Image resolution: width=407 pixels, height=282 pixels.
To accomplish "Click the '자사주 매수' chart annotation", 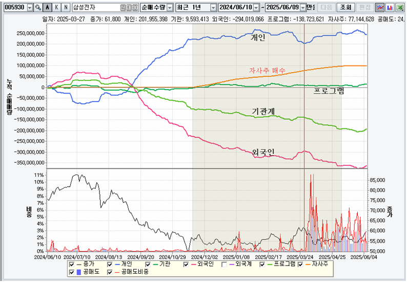I will click(x=267, y=71).
